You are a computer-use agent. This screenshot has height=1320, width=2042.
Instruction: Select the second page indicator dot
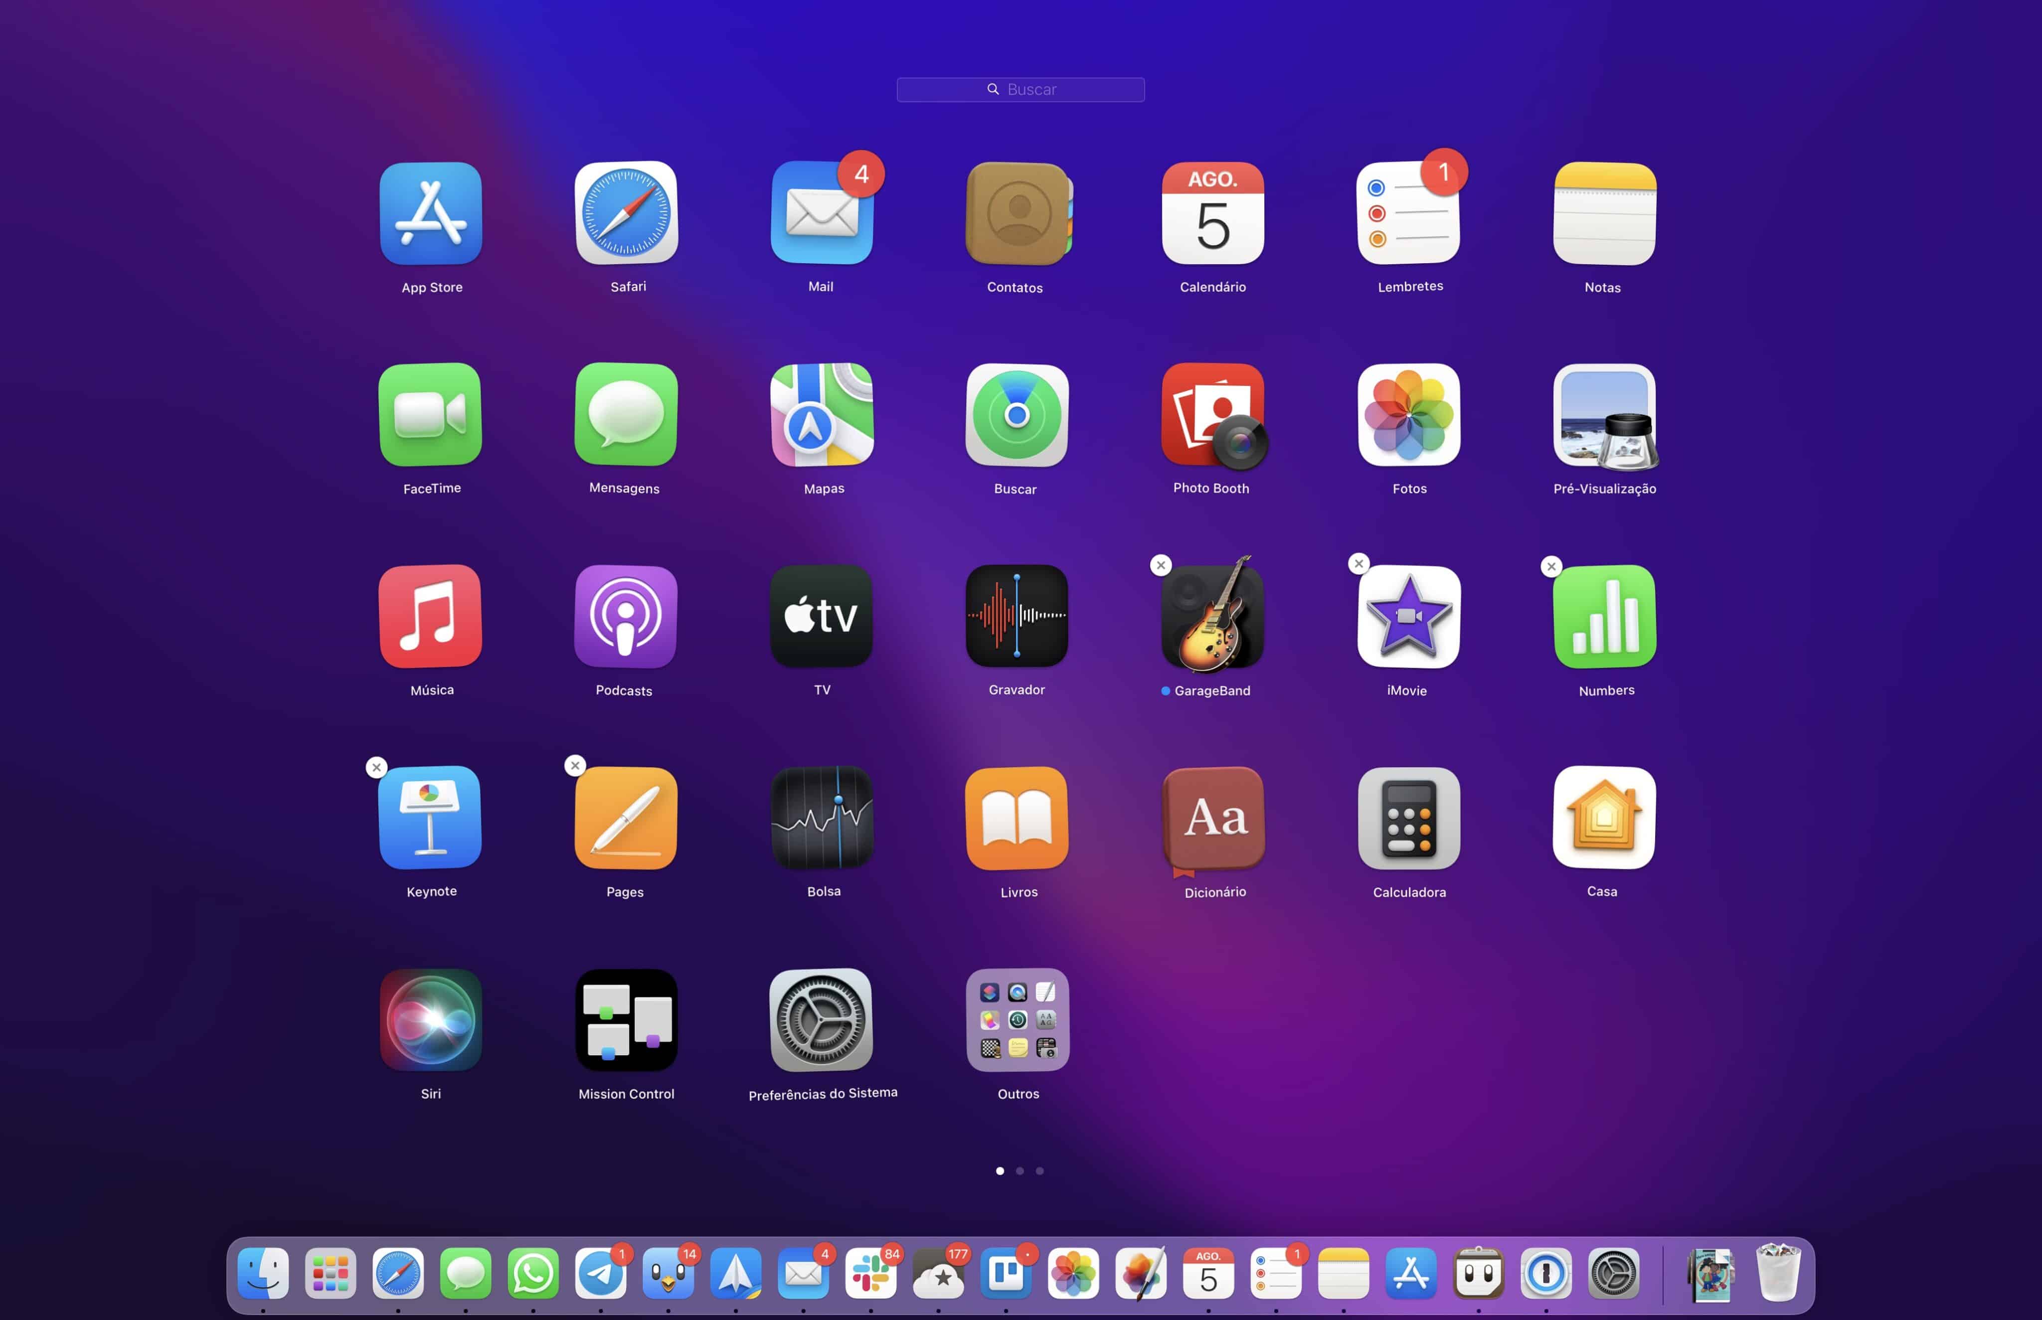click(1020, 1171)
